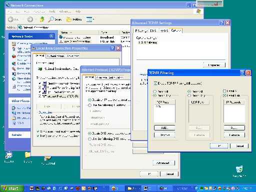Viewport: 256px width, 192px height.
Task: Click Add under the TCP Ports list
Action: pos(164,128)
